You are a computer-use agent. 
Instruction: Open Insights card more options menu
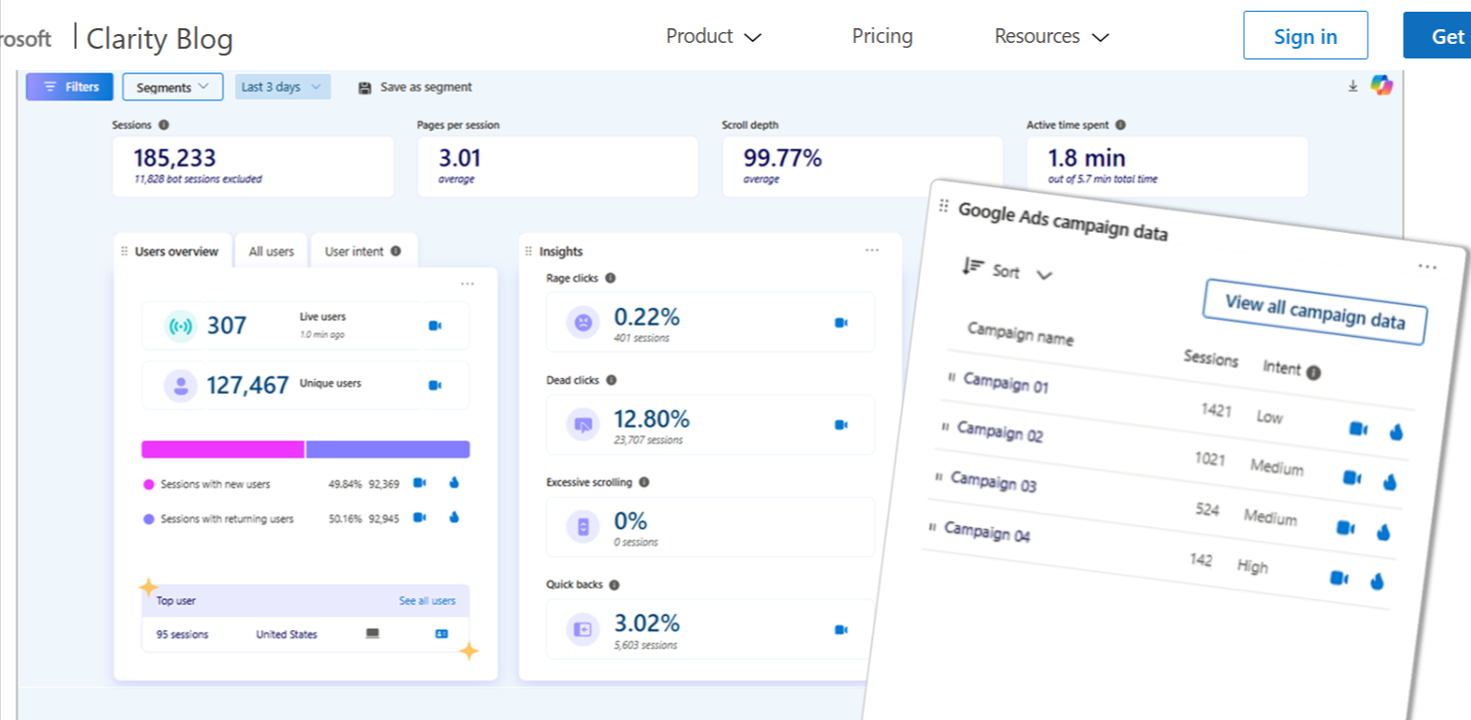pos(872,250)
